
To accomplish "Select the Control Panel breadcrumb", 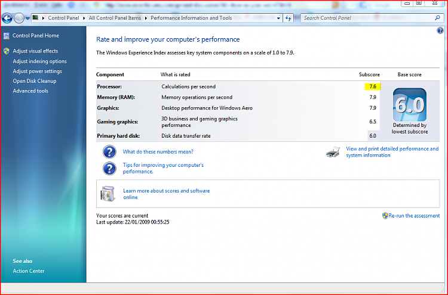I will 63,18.
